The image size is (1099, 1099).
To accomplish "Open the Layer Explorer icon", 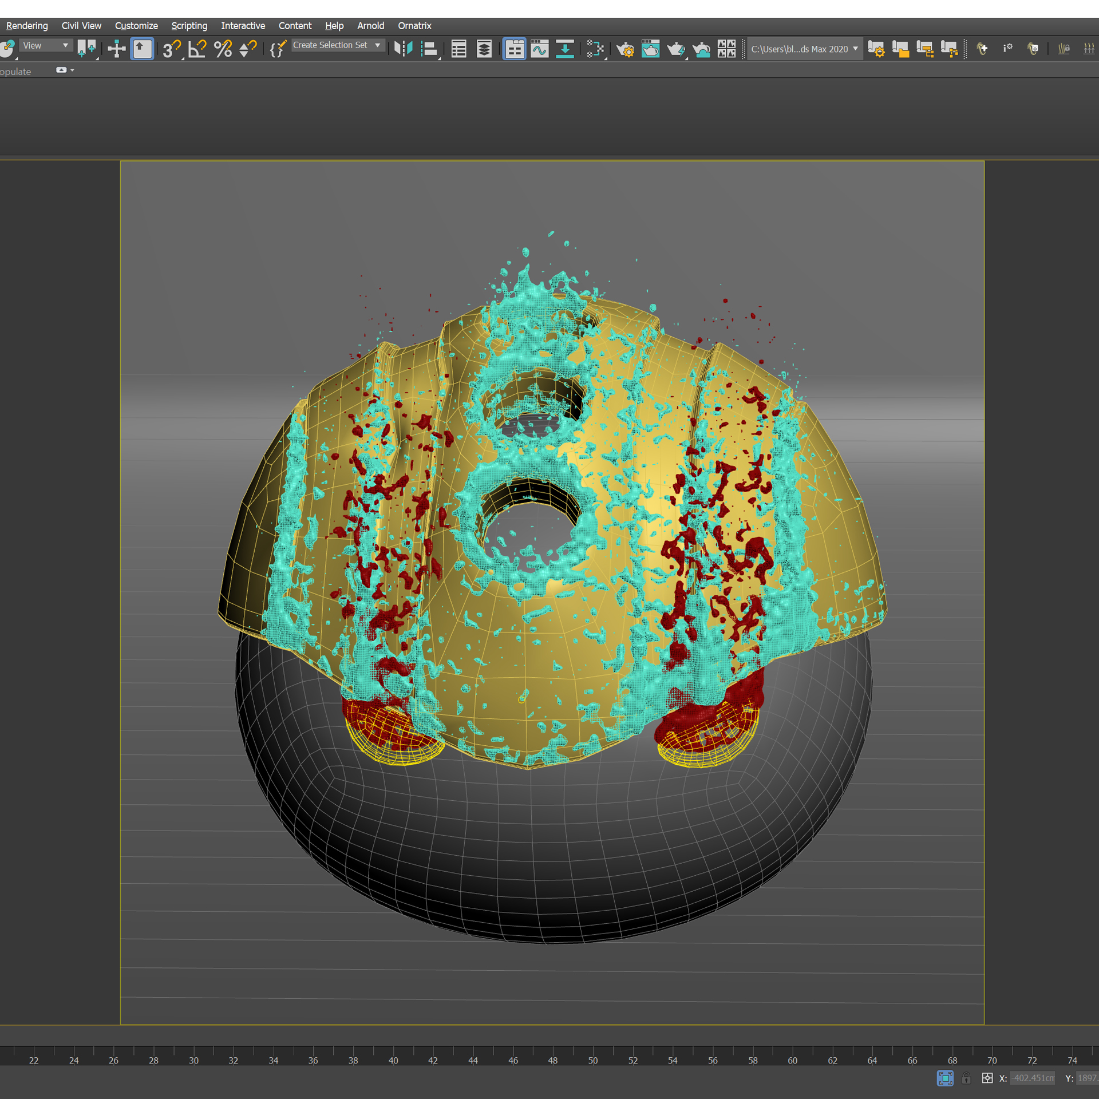I will 484,49.
